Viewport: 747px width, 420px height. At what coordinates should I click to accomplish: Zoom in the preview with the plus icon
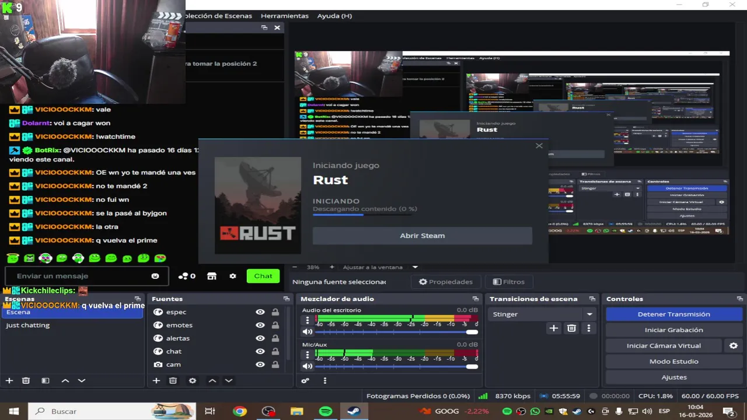coord(332,267)
